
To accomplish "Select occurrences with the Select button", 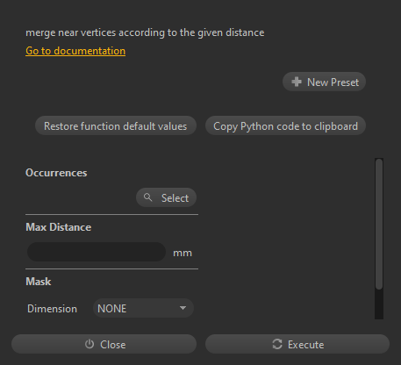I will coord(166,197).
